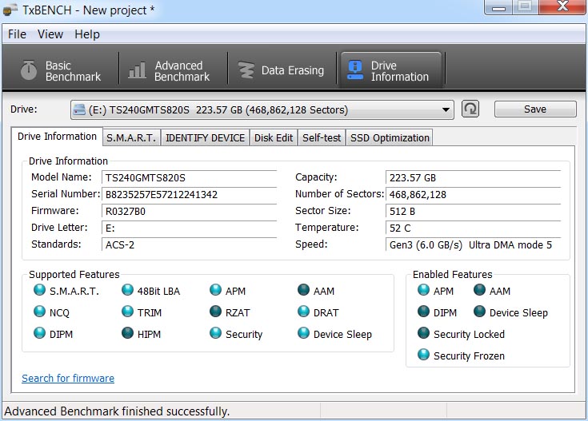Viewport: 588px width, 421px height.
Task: Click the Enabled Features group title
Action: point(452,275)
